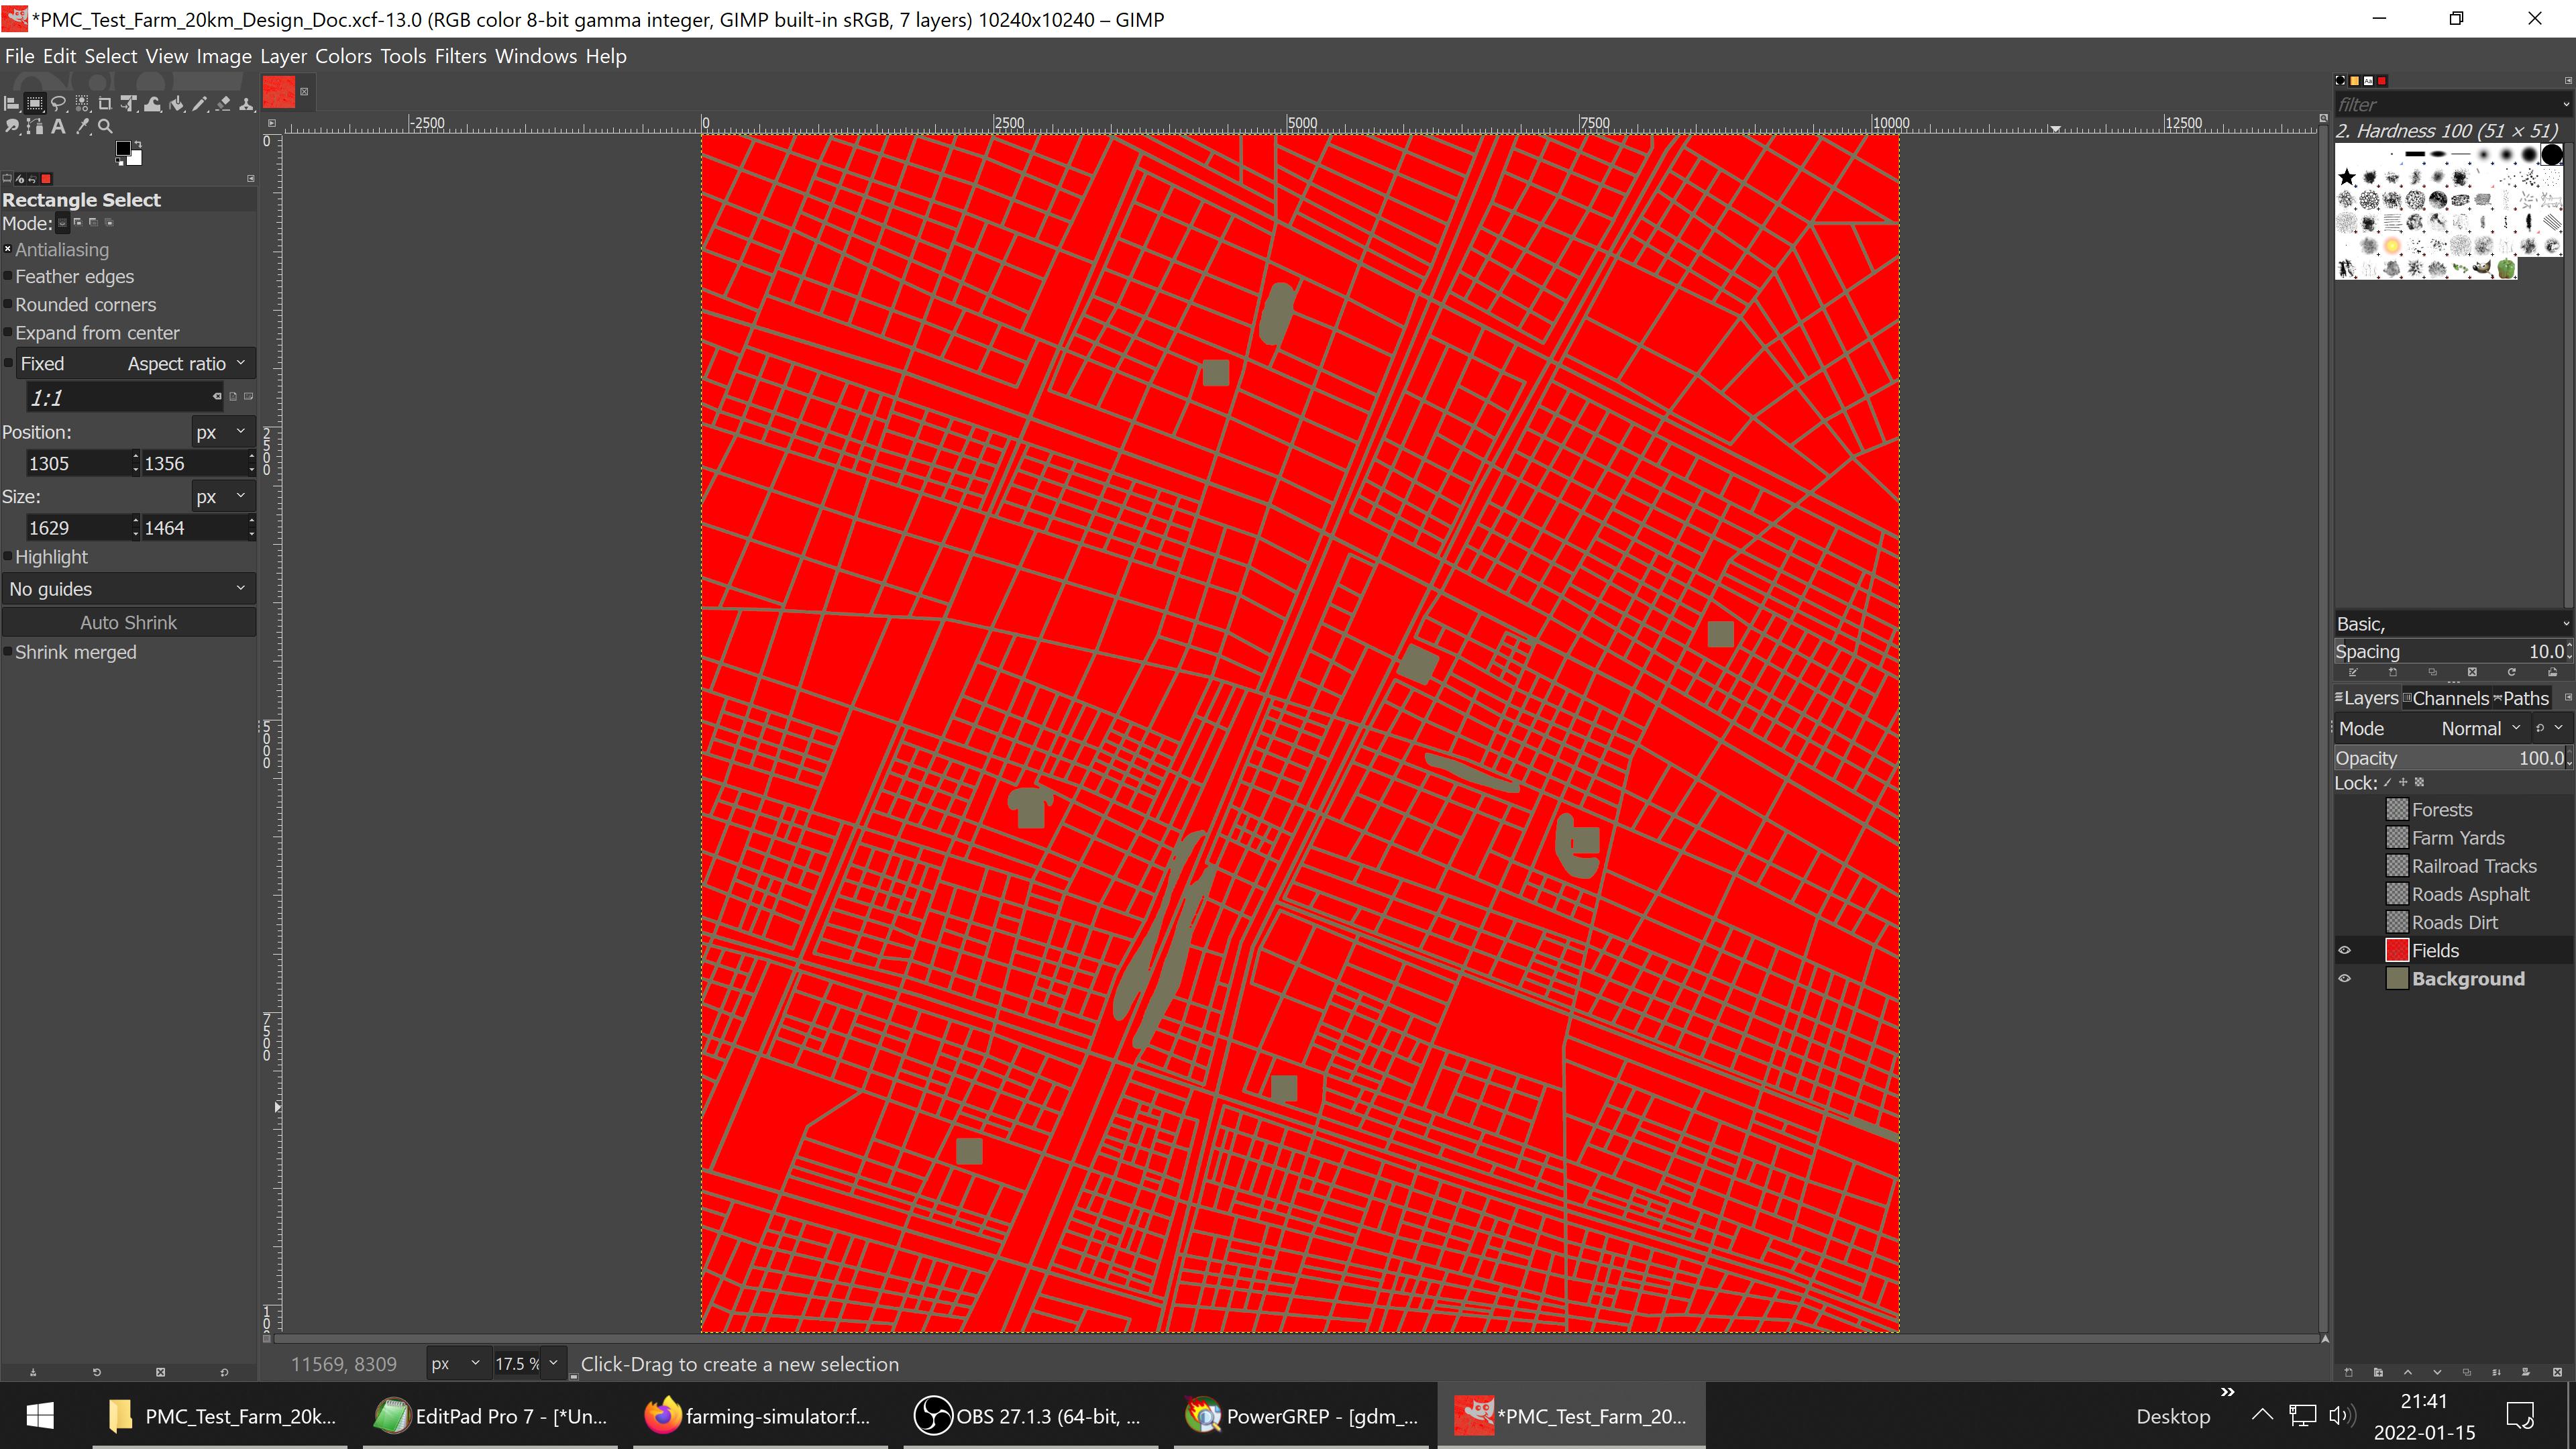Select the Unified Transform tool

coord(128,103)
